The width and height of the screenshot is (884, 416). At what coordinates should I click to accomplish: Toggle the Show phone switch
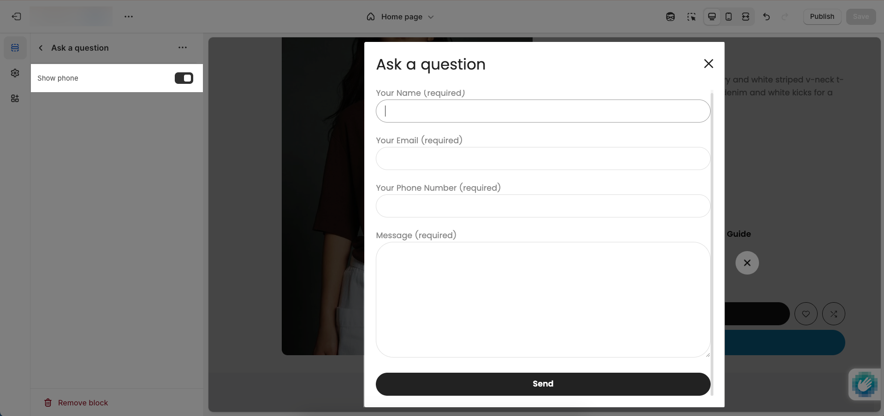184,78
